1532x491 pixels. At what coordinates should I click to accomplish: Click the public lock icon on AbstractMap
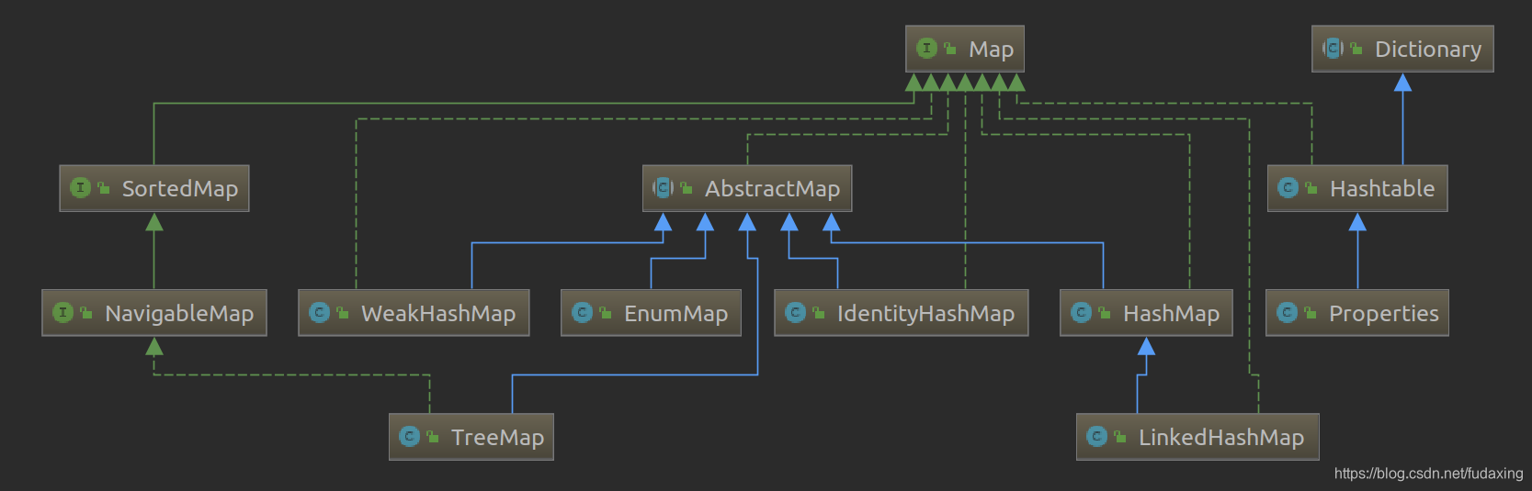687,187
